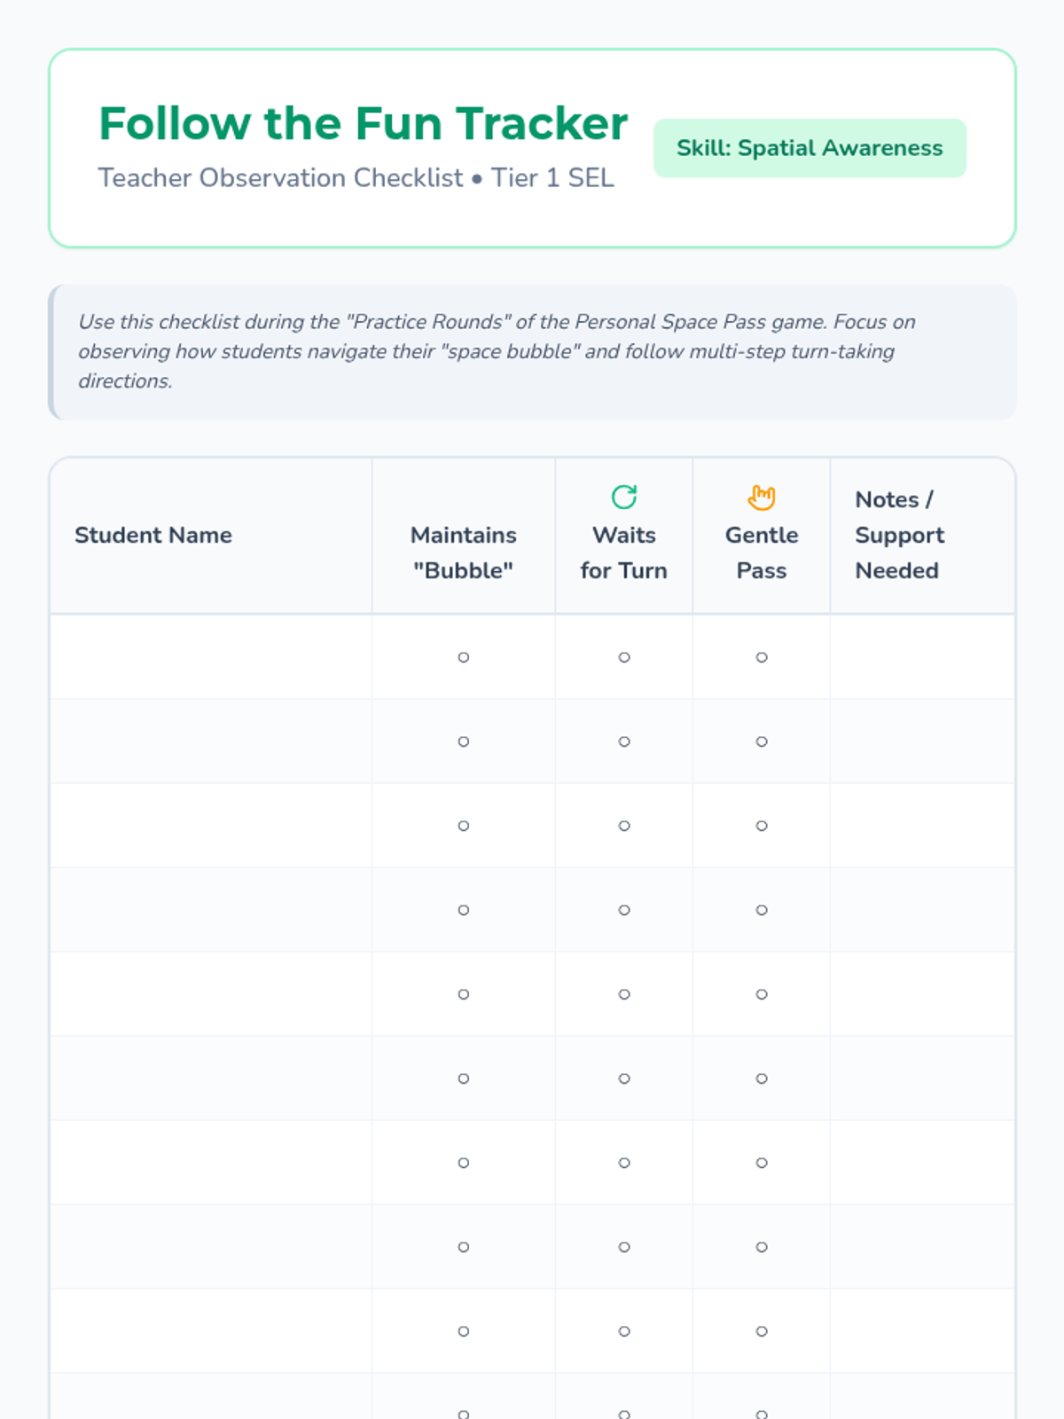This screenshot has height=1419, width=1064.
Task: Click the green refresh icon above Waits for Turn
Action: [624, 497]
